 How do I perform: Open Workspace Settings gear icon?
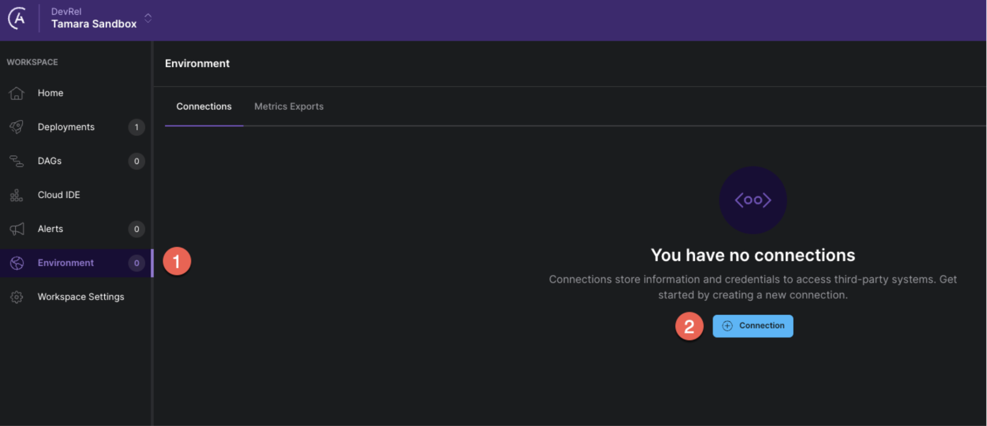(x=17, y=297)
